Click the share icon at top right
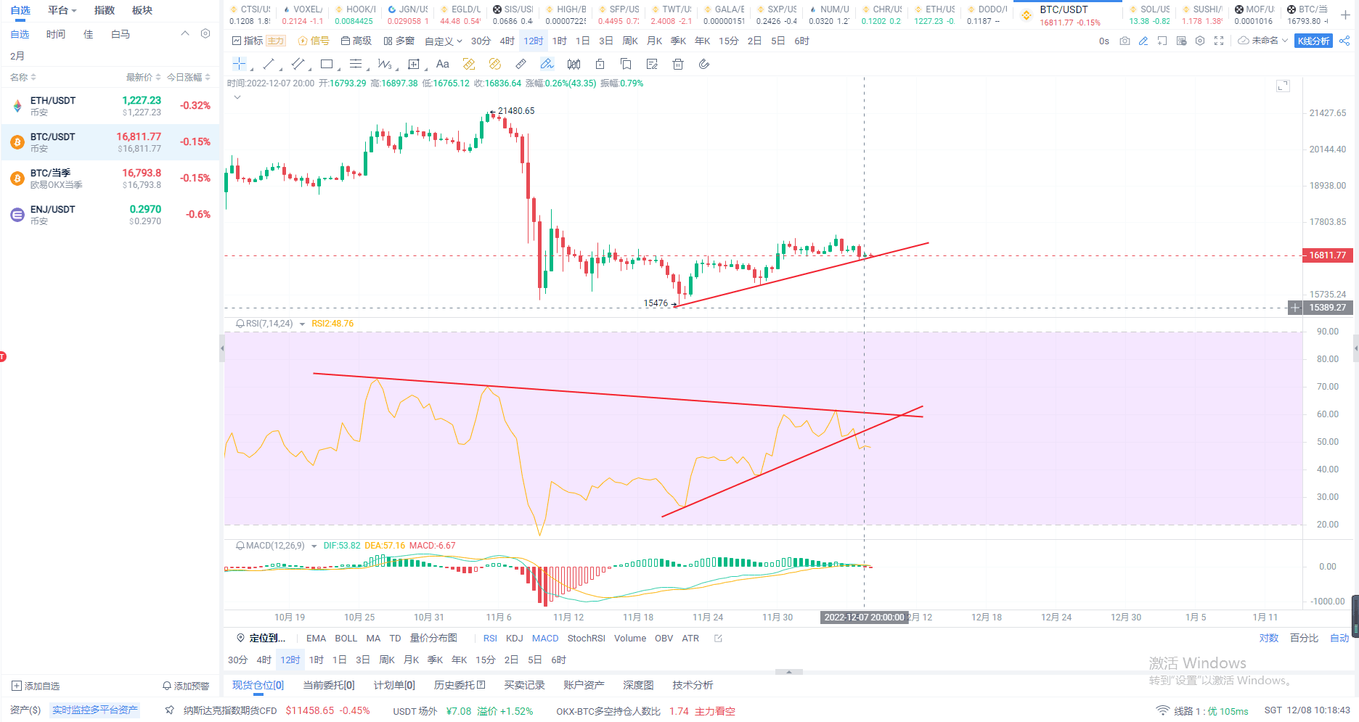The image size is (1359, 722). point(1344,41)
